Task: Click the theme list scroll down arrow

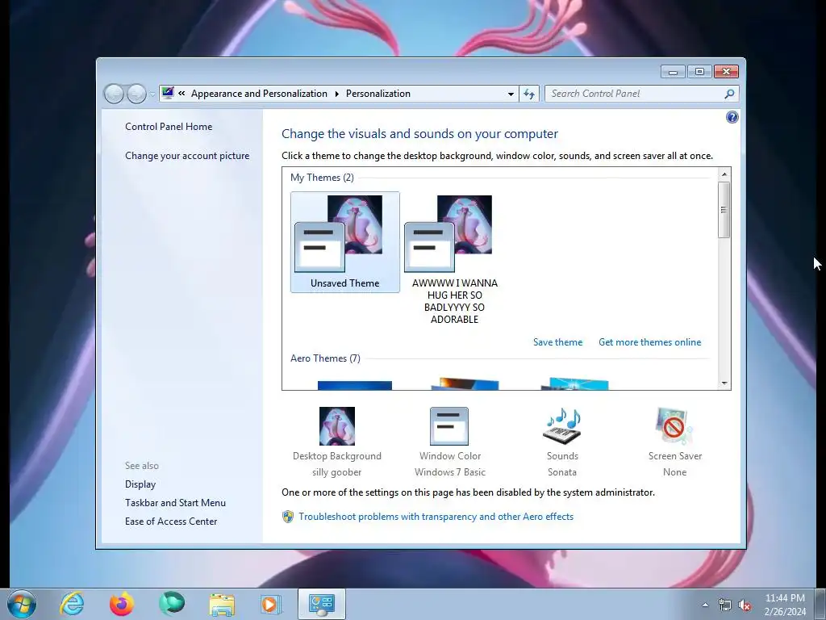Action: pyautogui.click(x=724, y=383)
